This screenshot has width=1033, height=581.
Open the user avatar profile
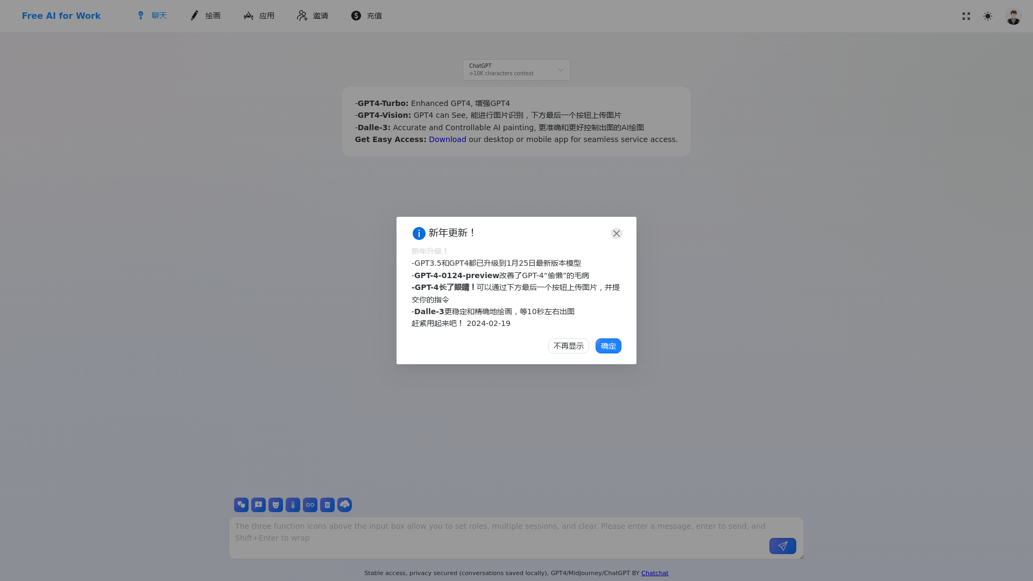click(1014, 16)
